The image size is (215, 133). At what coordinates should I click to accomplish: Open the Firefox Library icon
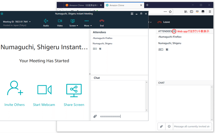point(186,12)
